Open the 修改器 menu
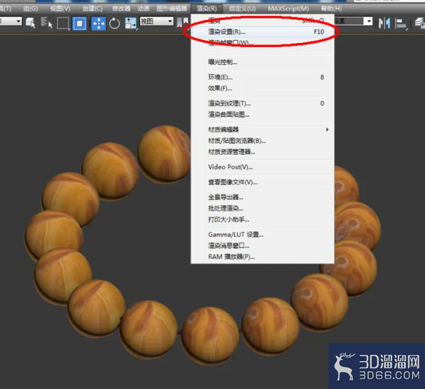Image resolution: width=425 pixels, height=389 pixels. point(121,8)
